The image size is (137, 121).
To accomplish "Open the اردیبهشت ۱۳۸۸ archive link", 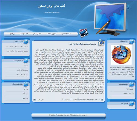I will click(x=128, y=94).
